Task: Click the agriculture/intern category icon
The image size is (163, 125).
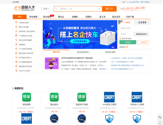Action: [x=16, y=70]
